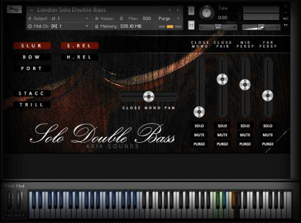The width and height of the screenshot is (301, 223).
Task: Click the PV label in the header
Action: click(x=285, y=25)
